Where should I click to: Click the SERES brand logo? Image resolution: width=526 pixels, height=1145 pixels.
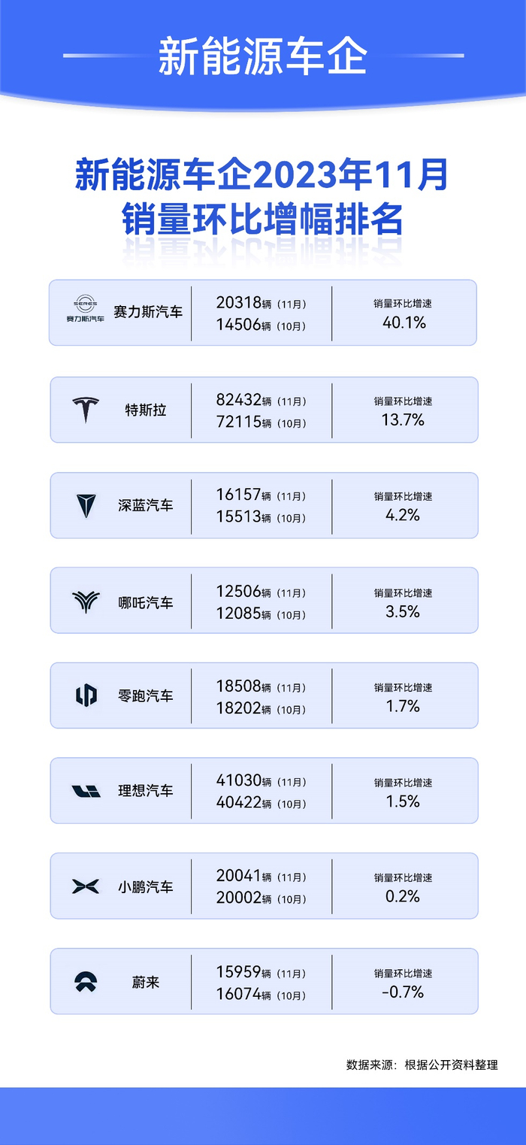point(86,308)
